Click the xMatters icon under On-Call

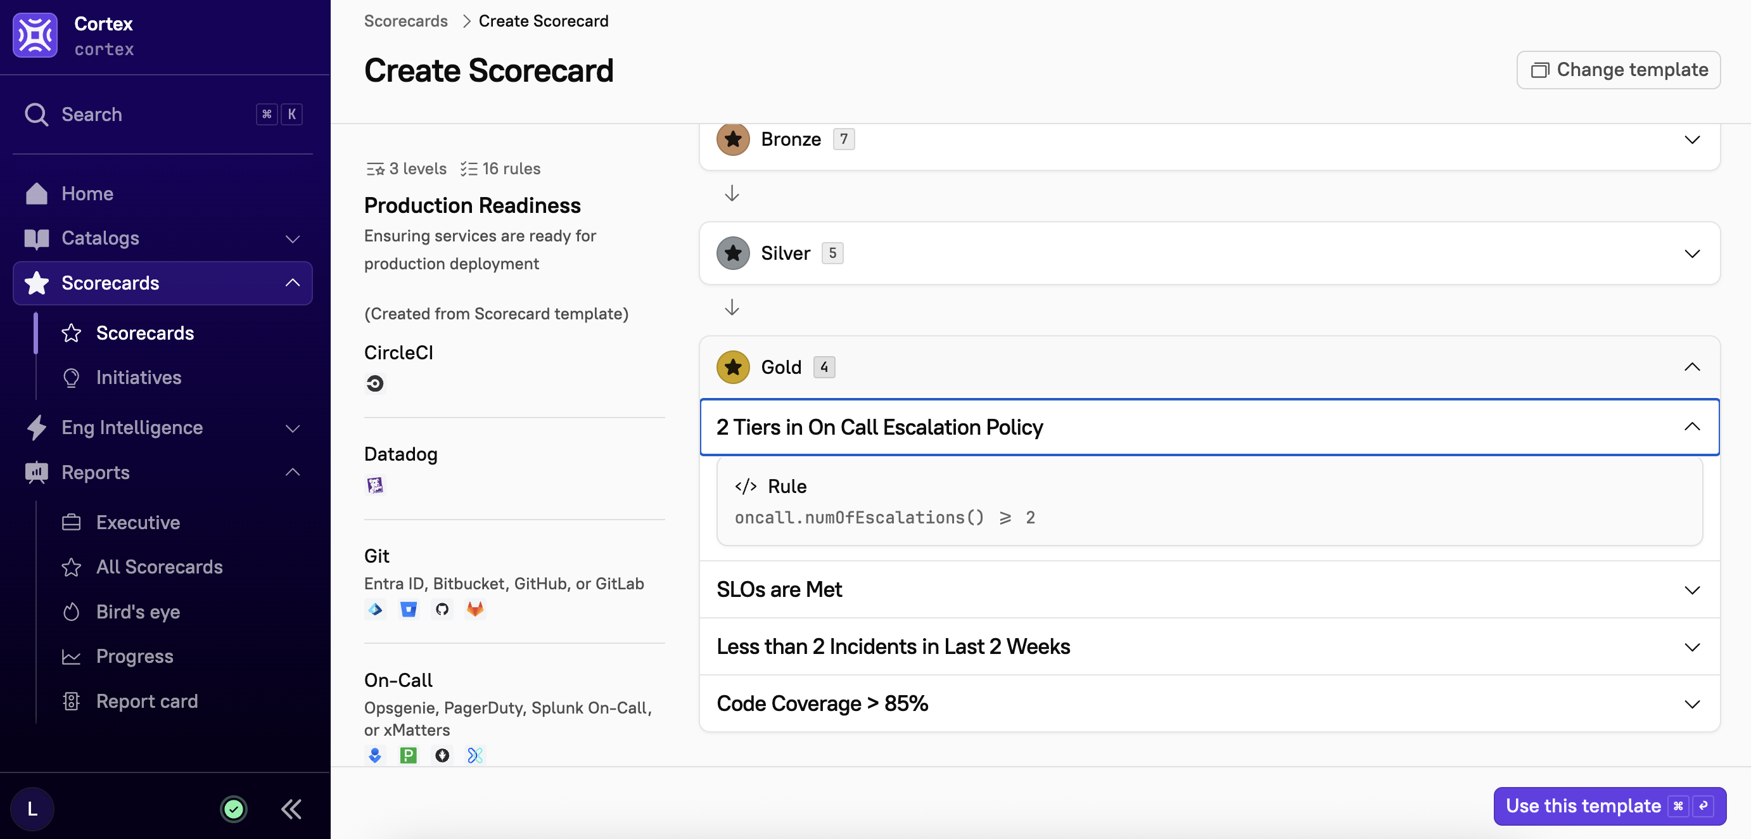475,755
